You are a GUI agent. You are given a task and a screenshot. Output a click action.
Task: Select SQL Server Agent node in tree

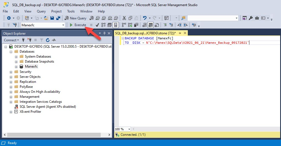coord(48,107)
